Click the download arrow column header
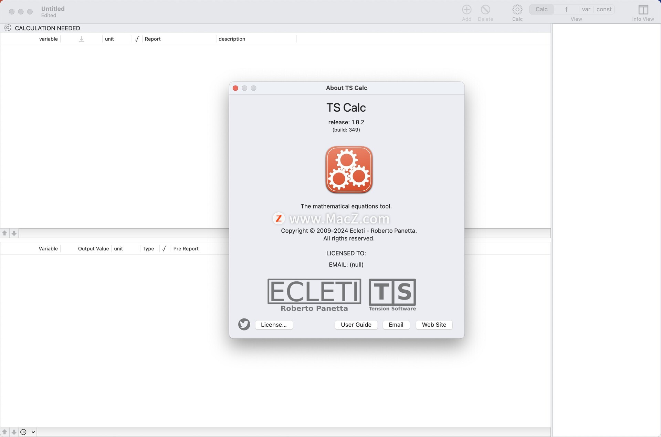 [x=81, y=39]
